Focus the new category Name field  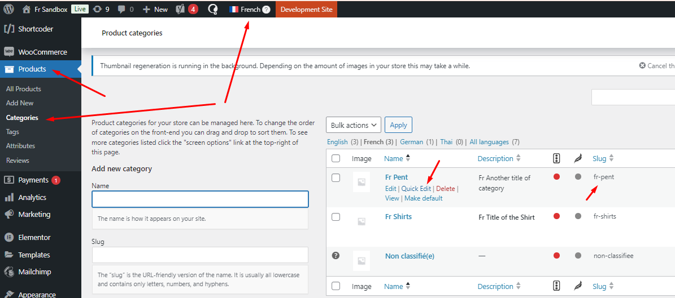(200, 199)
